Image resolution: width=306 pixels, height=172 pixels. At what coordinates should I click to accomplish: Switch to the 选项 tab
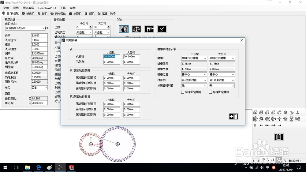pos(113,13)
